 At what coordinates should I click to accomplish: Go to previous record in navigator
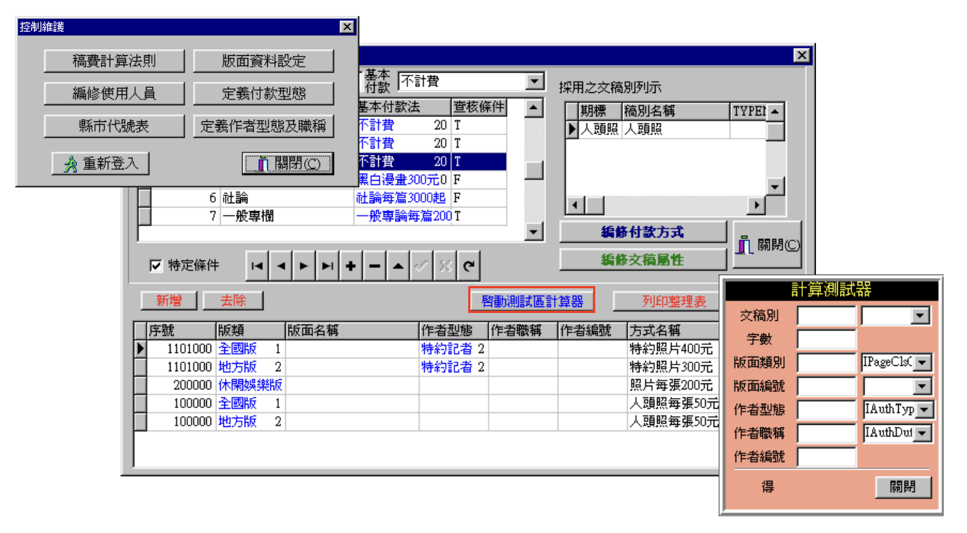[x=280, y=266]
